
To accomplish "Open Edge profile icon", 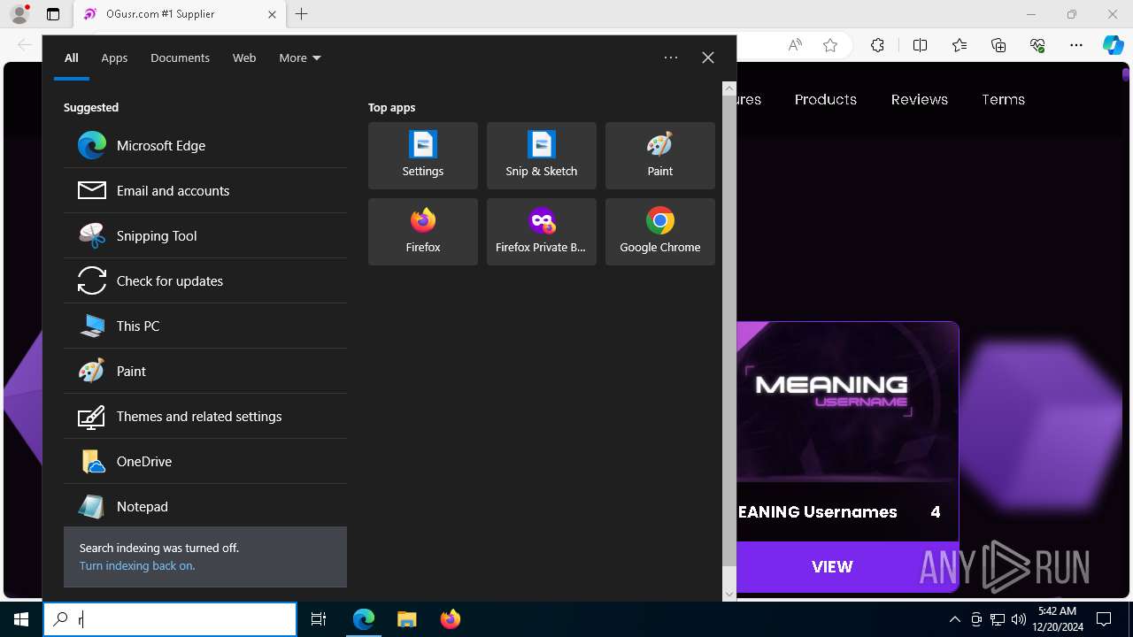I will (x=19, y=14).
